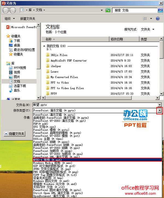
Task: Click the green refresh icon
Action: [108, 10]
